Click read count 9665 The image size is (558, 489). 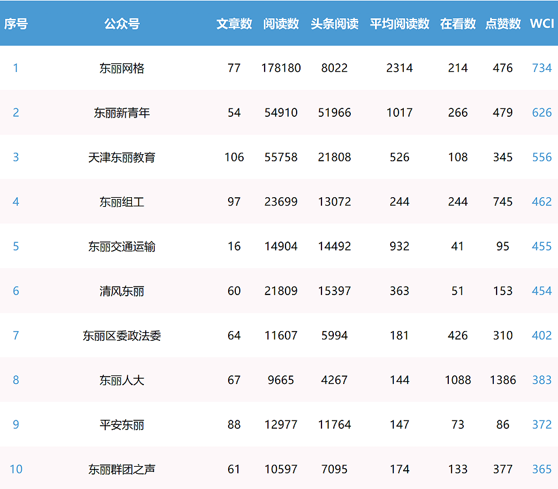point(281,380)
